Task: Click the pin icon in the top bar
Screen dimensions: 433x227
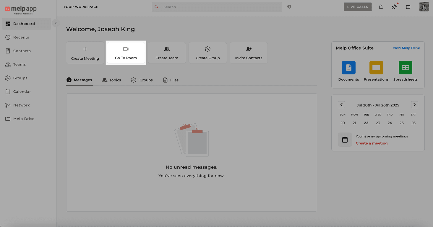Action: click(394, 7)
